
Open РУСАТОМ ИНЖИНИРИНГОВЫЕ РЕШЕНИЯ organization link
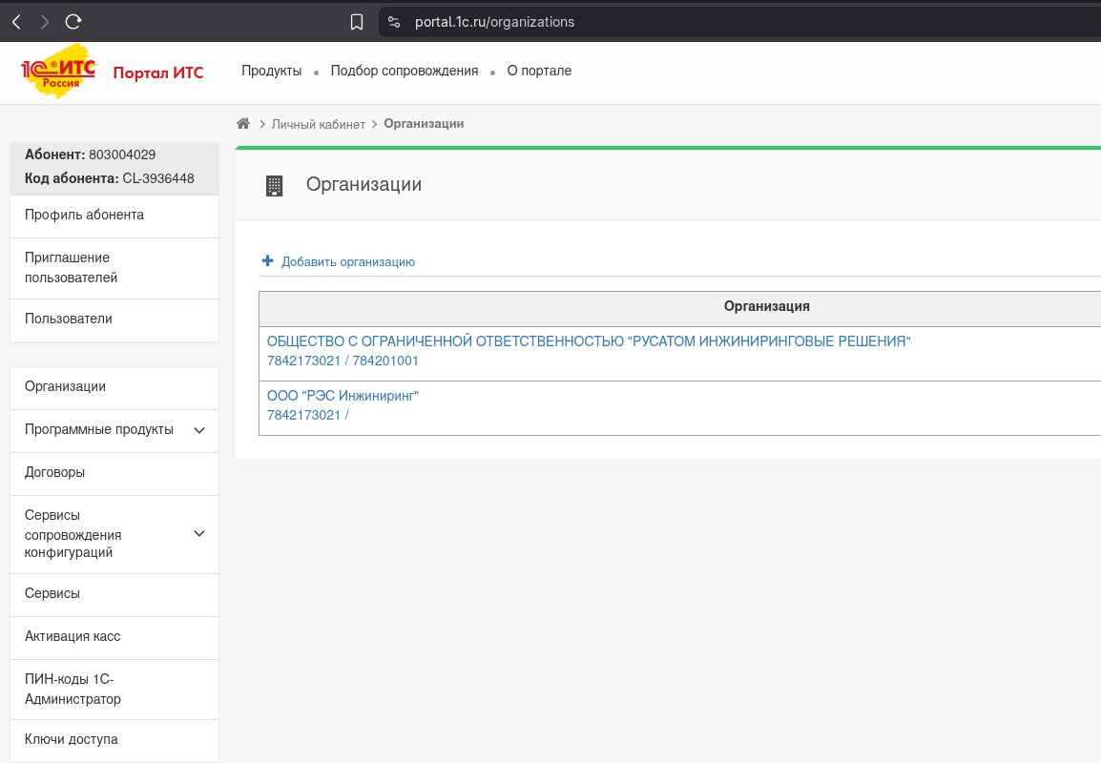pos(588,341)
